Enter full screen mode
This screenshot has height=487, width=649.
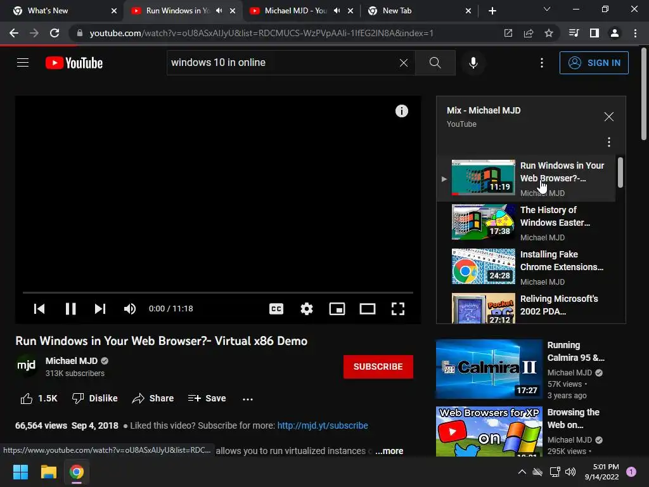coord(398,309)
